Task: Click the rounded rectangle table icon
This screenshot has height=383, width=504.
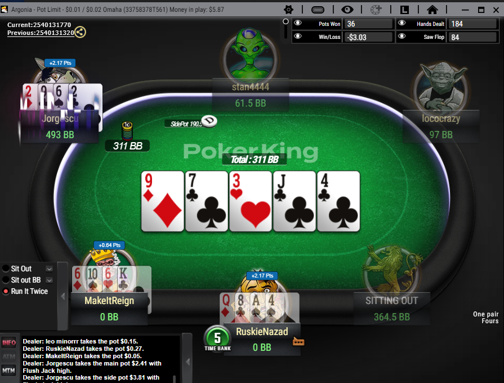Action: [x=318, y=10]
